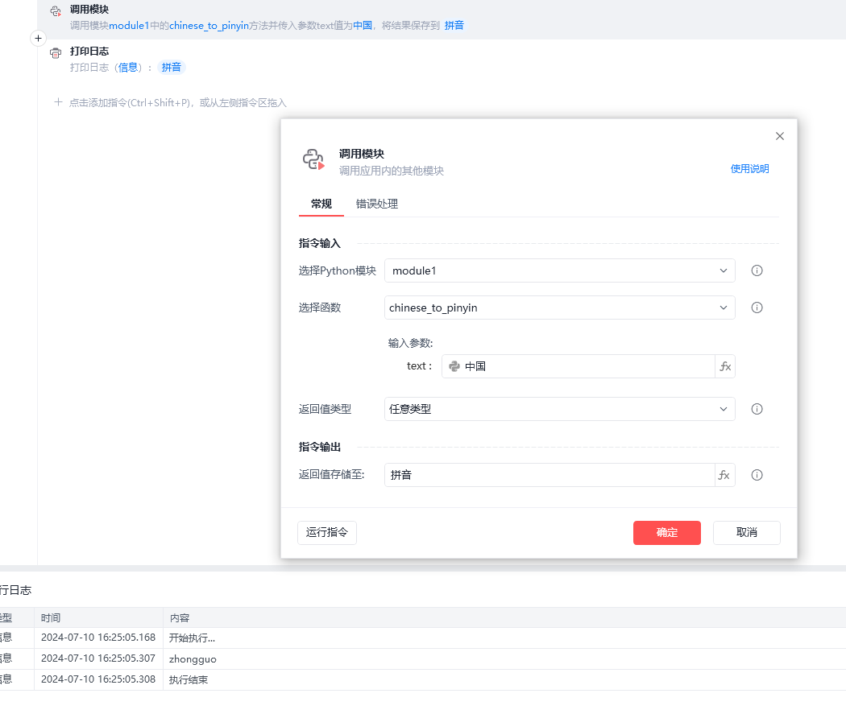Image resolution: width=846 pixels, height=710 pixels.
Task: Click the plus icon to insert instruction
Action: pyautogui.click(x=38, y=39)
